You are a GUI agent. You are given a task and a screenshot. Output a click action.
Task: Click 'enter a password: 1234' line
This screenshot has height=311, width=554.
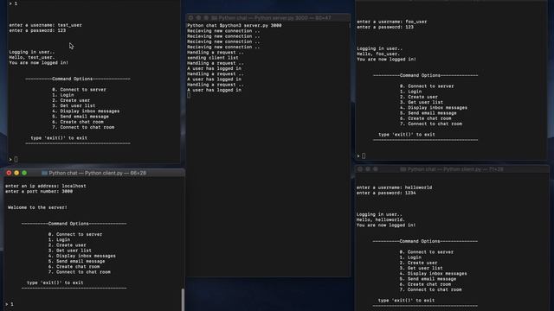(x=386, y=193)
